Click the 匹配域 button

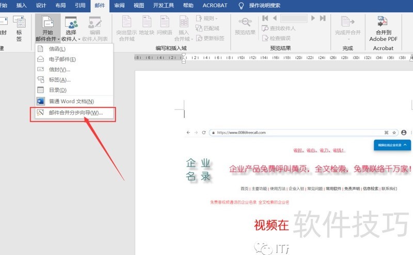[x=208, y=28]
